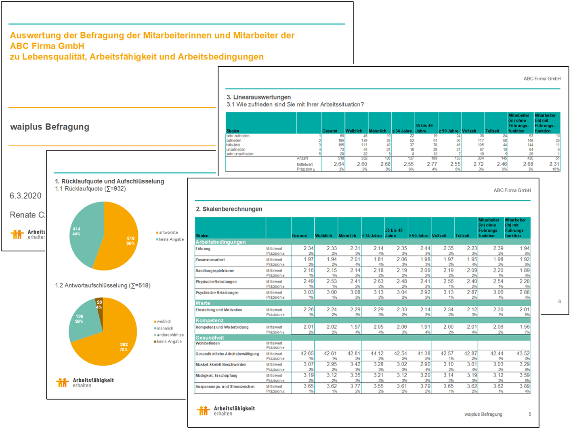Click the 'Vollzeit' column header in the Skalenberechnungen table
The height and width of the screenshot is (429, 571).
439,236
